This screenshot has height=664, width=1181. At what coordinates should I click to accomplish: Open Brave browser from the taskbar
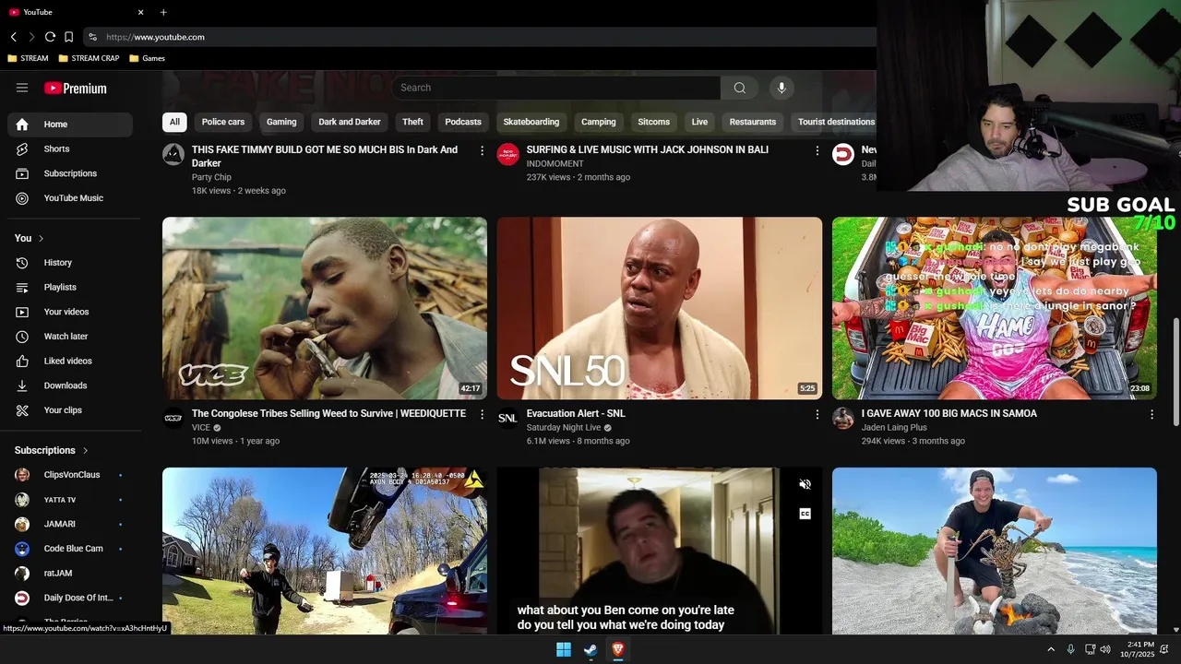618,650
